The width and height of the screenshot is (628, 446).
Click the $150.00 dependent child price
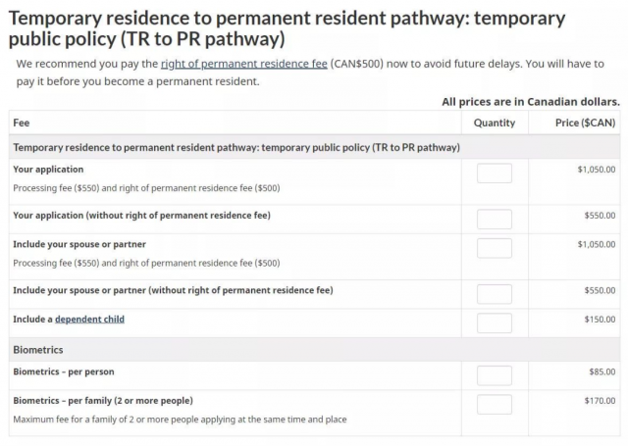click(600, 320)
